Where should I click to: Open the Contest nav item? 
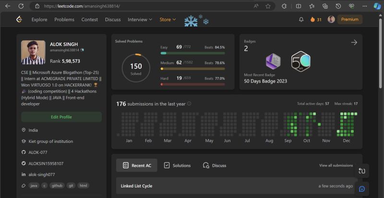90,20
